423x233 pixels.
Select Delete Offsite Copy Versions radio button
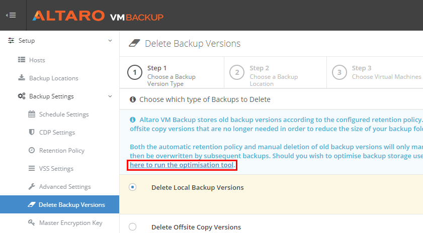[132, 227]
